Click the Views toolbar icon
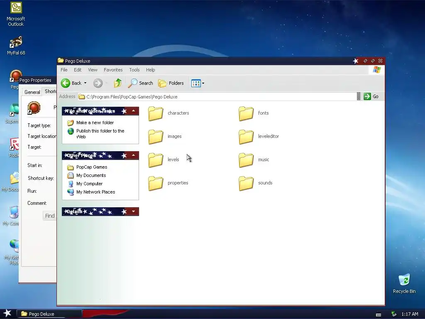This screenshot has height=319, width=425. tap(196, 83)
